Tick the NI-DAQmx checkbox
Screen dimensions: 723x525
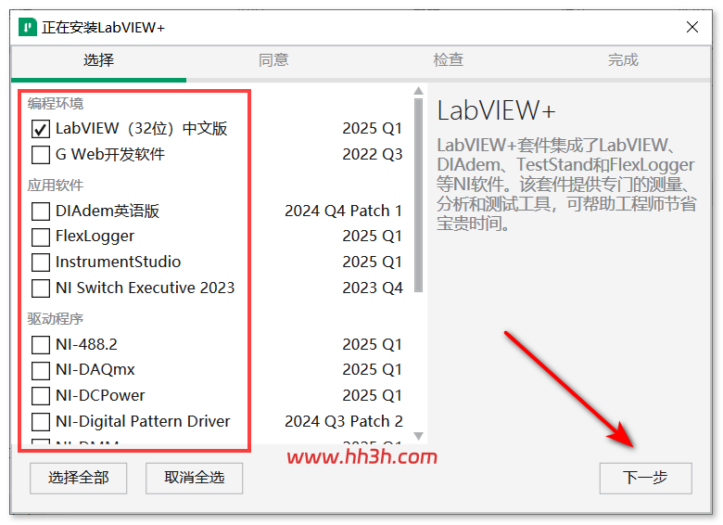[41, 370]
